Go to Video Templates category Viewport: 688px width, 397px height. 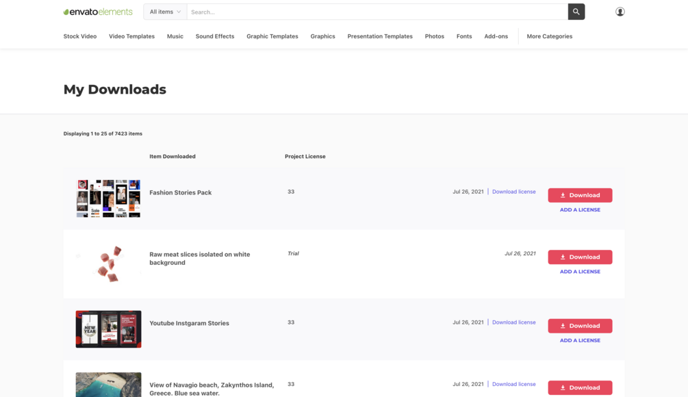click(131, 36)
